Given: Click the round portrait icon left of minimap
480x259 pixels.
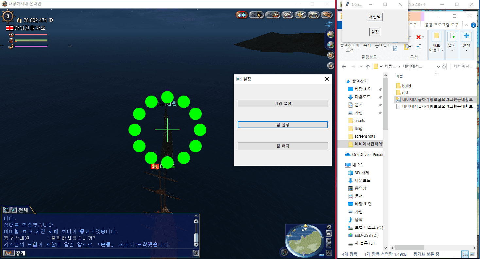Looking at the screenshot, I should [284, 252].
